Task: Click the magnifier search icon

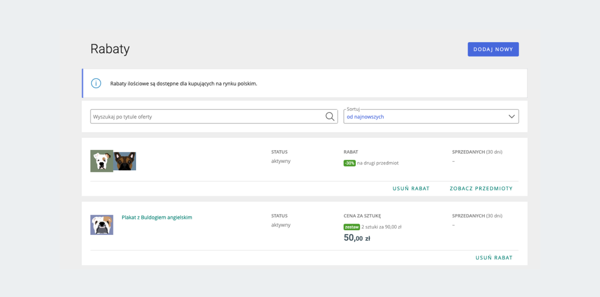Action: tap(330, 116)
